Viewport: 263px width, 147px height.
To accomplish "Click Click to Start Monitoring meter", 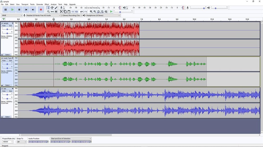I will pyautogui.click(x=92, y=8).
